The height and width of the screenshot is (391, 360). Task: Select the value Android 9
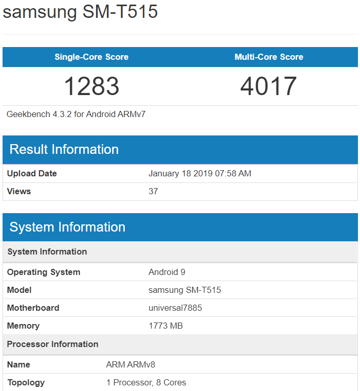pyautogui.click(x=167, y=272)
